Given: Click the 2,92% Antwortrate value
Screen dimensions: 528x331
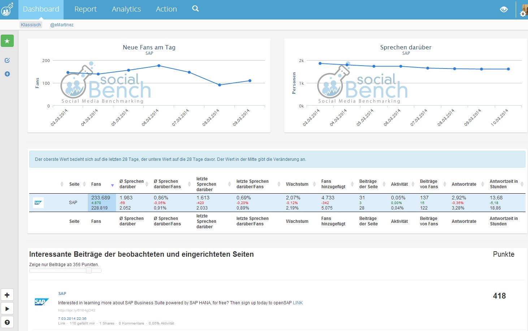Looking at the screenshot, I should coord(459,198).
